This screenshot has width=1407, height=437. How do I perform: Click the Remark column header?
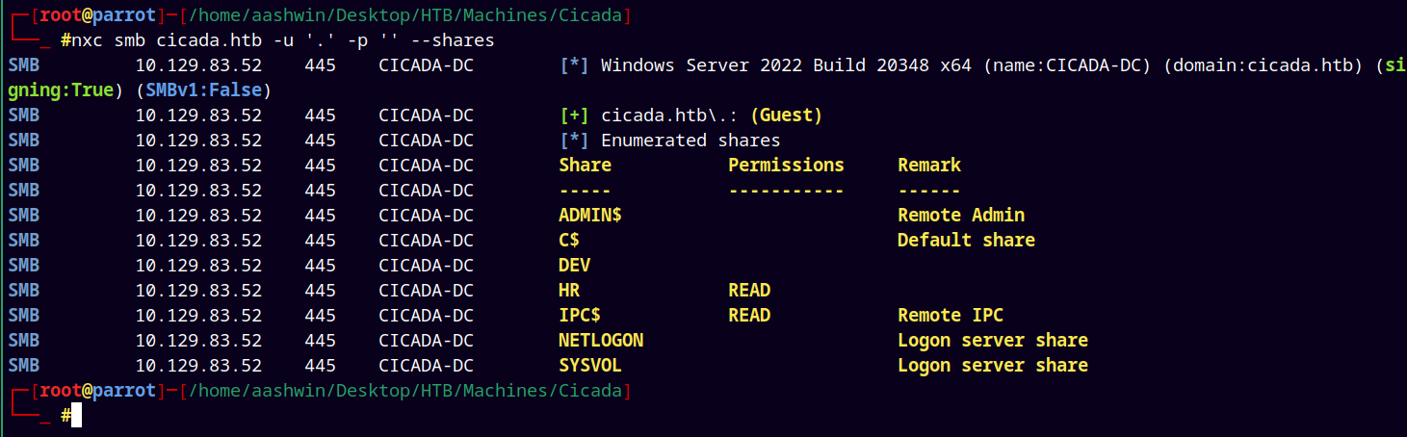(929, 165)
